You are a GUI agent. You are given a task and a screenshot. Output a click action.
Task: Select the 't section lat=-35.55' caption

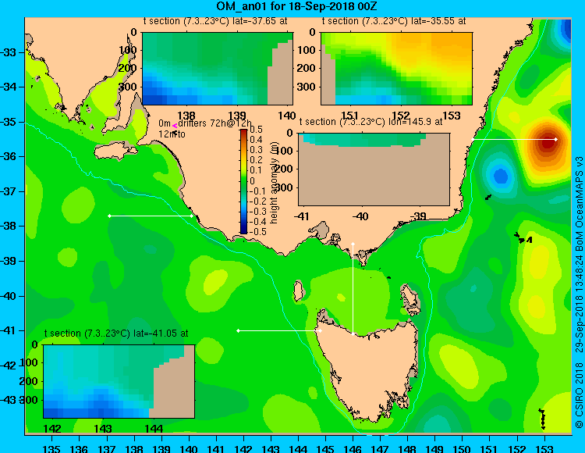tap(394, 21)
